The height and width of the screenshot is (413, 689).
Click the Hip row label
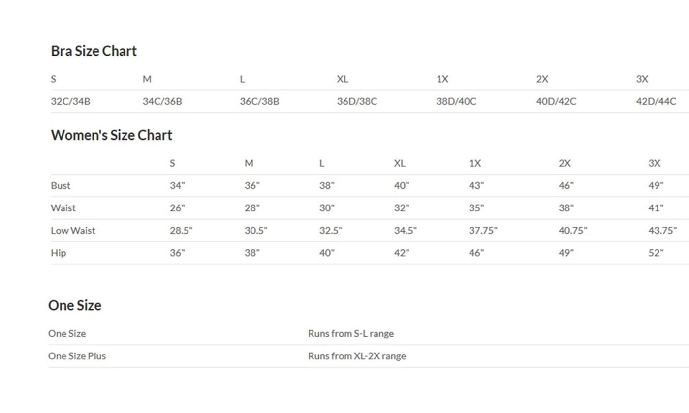(x=58, y=253)
